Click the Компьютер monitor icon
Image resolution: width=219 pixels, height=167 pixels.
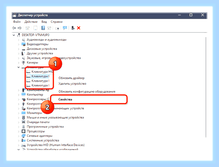(23, 94)
